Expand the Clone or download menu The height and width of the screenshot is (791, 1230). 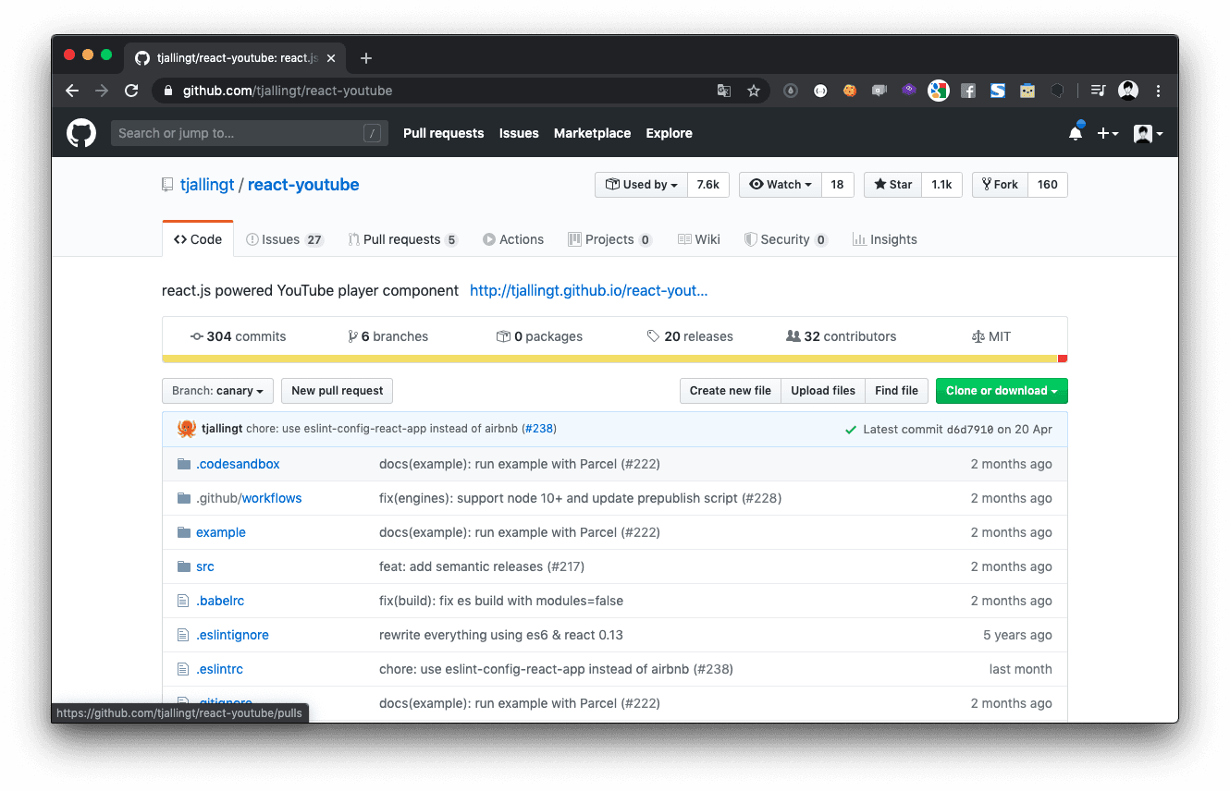[1002, 391]
